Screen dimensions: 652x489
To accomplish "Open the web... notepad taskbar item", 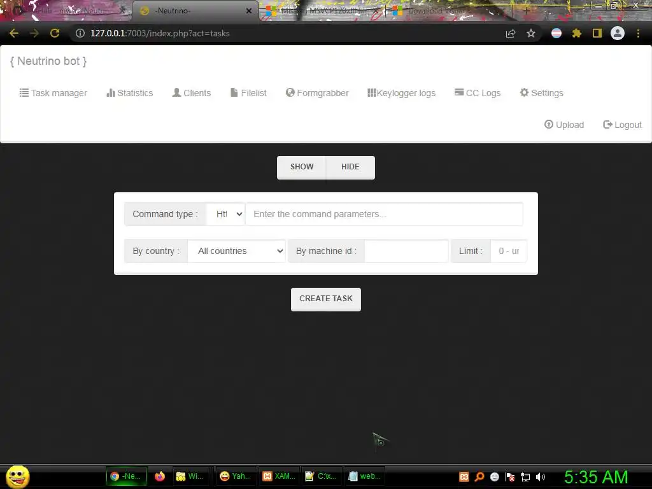I will click(x=365, y=476).
